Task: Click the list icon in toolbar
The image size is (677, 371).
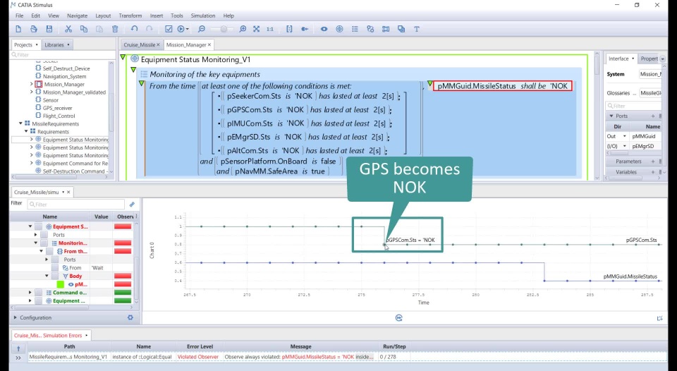Action: pos(355,29)
